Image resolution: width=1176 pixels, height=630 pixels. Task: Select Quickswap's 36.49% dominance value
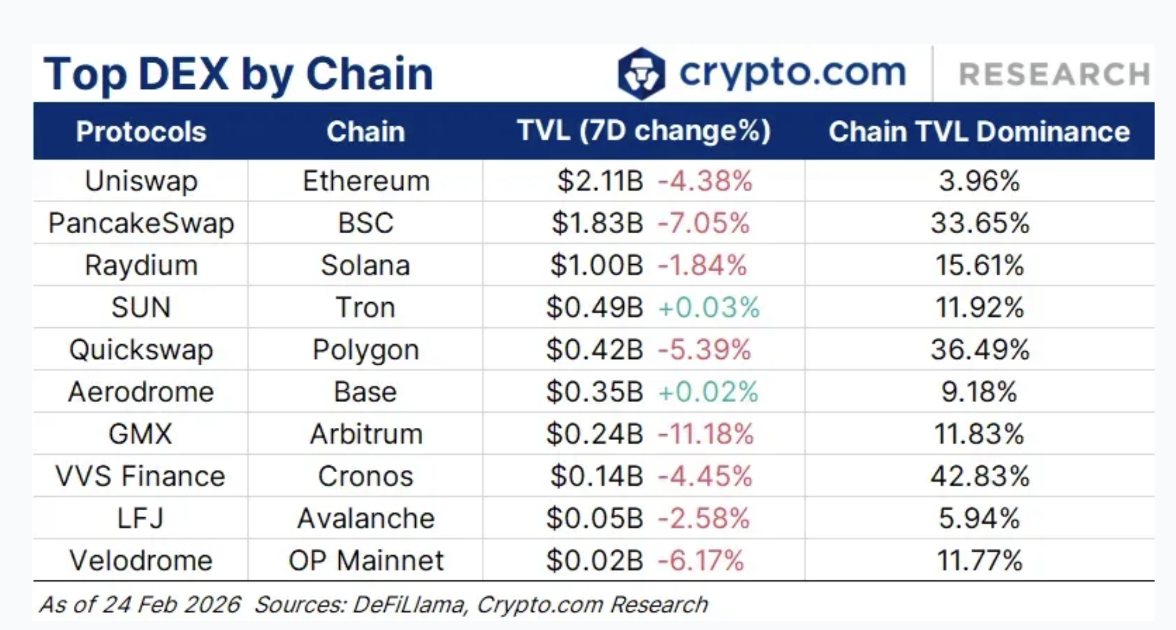pos(980,350)
